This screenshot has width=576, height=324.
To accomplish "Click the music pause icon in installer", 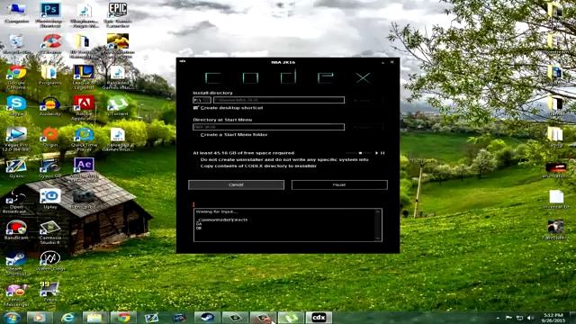I will click(x=382, y=153).
